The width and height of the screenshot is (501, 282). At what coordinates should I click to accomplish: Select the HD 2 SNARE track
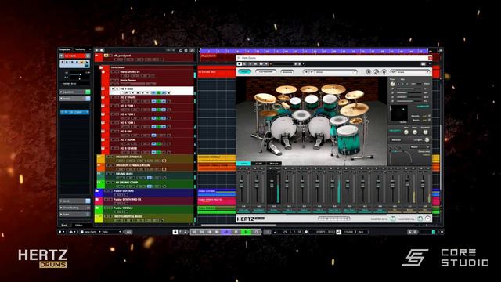pos(152,99)
